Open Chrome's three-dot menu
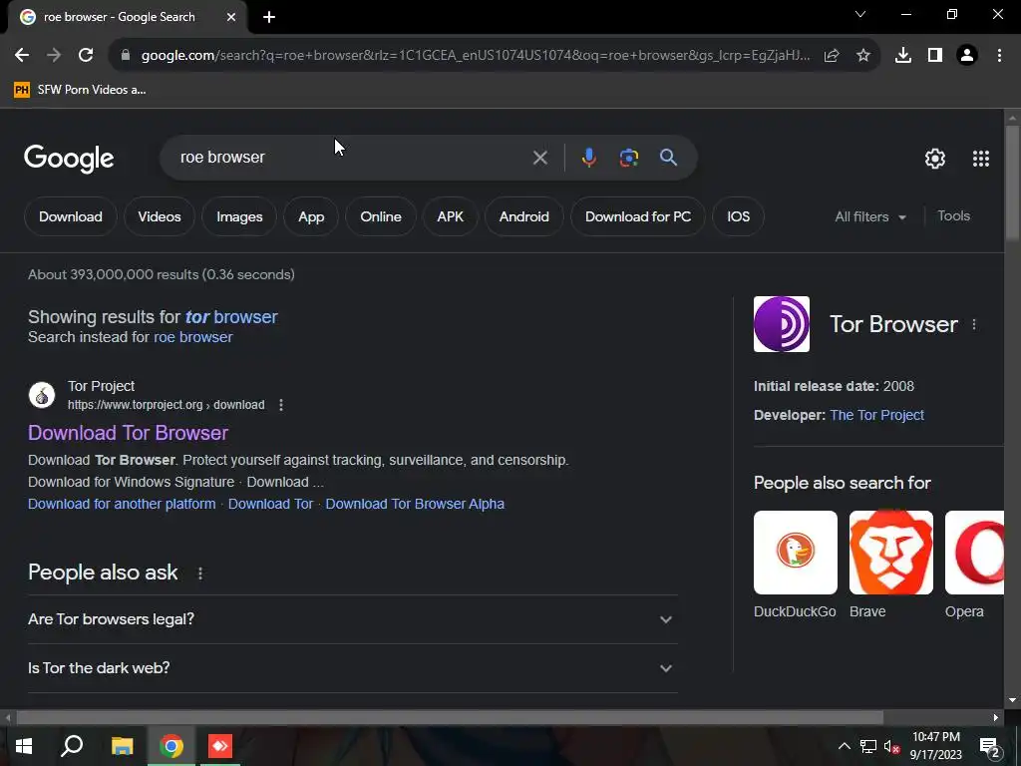The height and width of the screenshot is (766, 1021). pos(999,56)
